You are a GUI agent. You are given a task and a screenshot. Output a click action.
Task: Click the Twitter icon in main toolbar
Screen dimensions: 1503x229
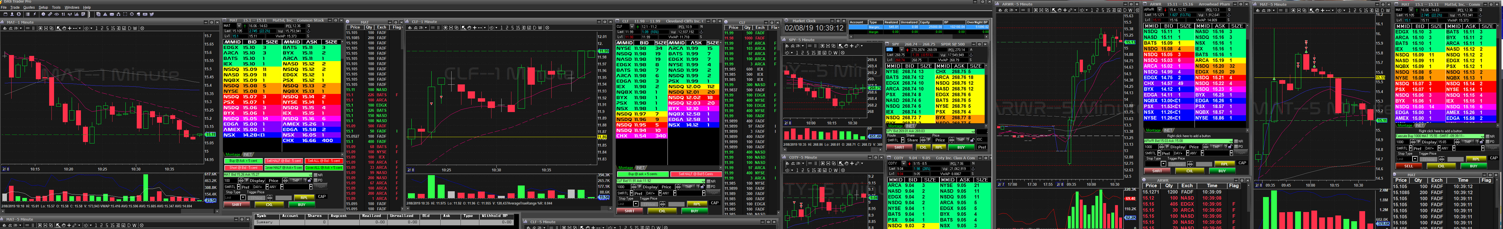tap(152, 14)
